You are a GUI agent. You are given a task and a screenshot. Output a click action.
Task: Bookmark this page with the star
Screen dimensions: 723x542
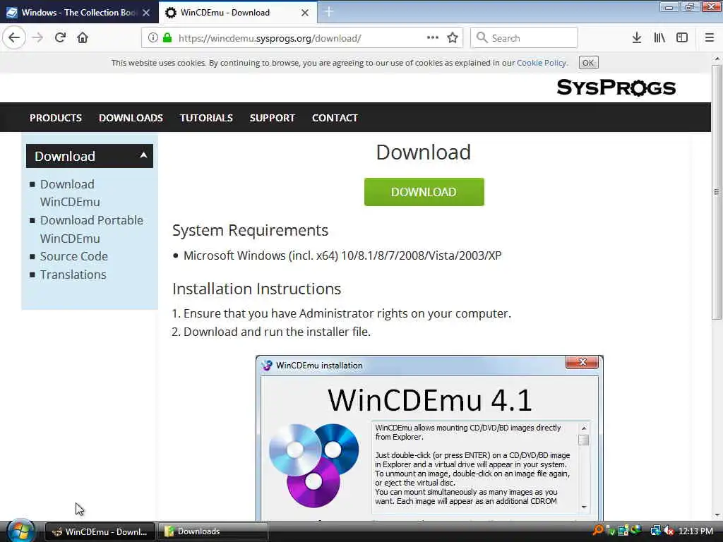click(x=453, y=38)
